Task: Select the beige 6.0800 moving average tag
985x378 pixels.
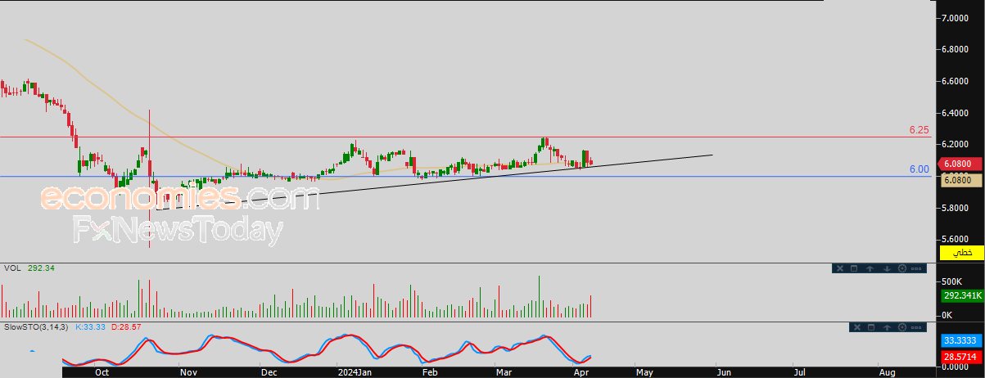Action: [x=961, y=179]
